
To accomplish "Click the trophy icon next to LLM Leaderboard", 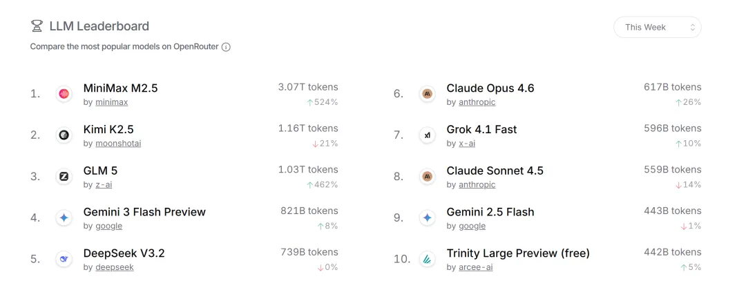I will tap(37, 26).
